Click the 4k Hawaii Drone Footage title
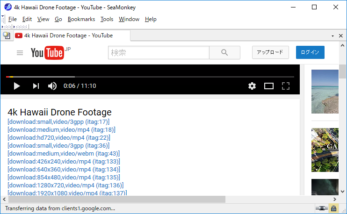The width and height of the screenshot is (347, 214). 59,112
